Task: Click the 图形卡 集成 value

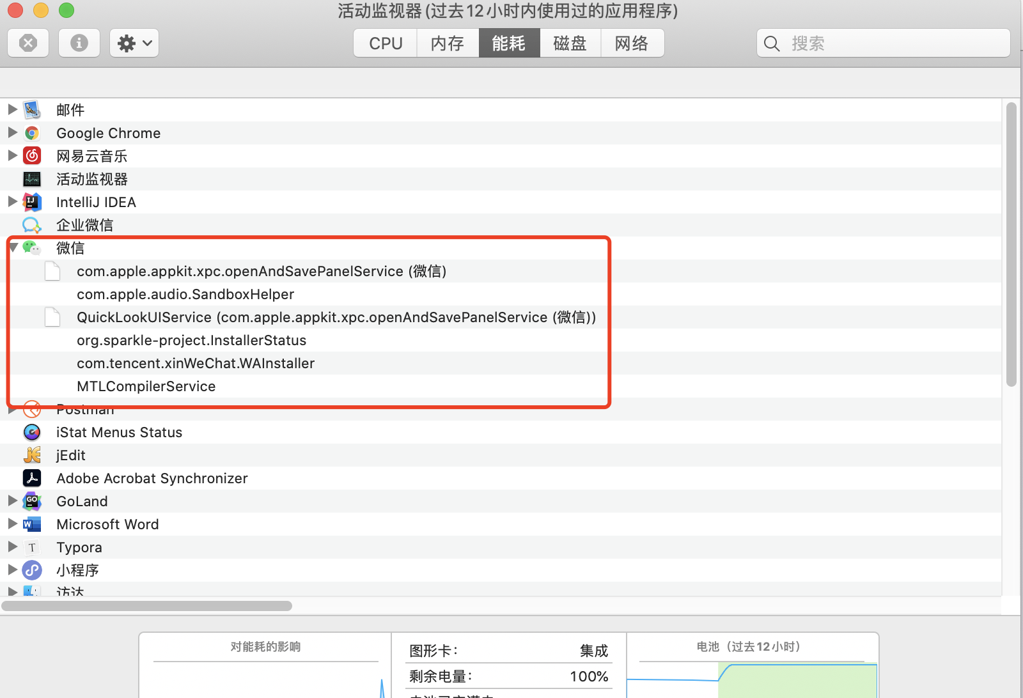Action: coord(594,651)
